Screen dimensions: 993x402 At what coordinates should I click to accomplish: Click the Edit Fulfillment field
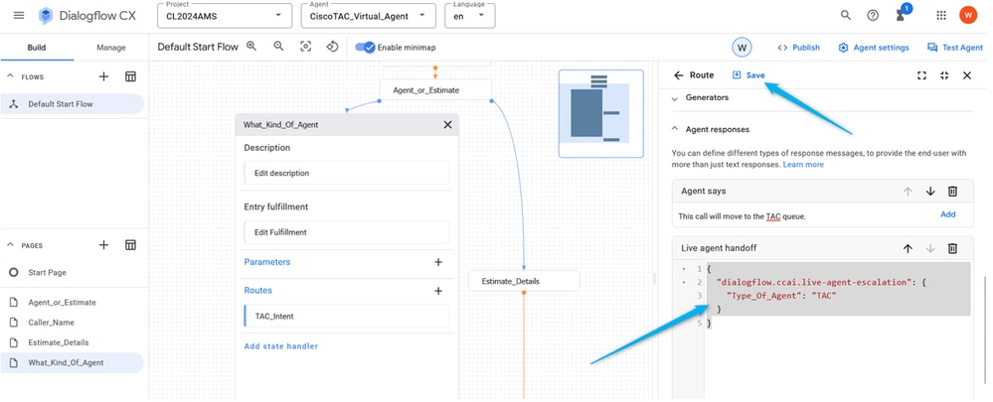[x=347, y=232]
